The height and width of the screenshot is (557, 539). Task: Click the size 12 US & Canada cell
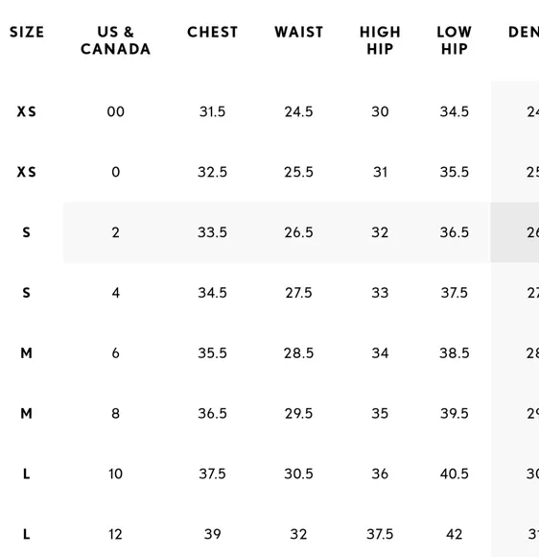pyautogui.click(x=116, y=534)
